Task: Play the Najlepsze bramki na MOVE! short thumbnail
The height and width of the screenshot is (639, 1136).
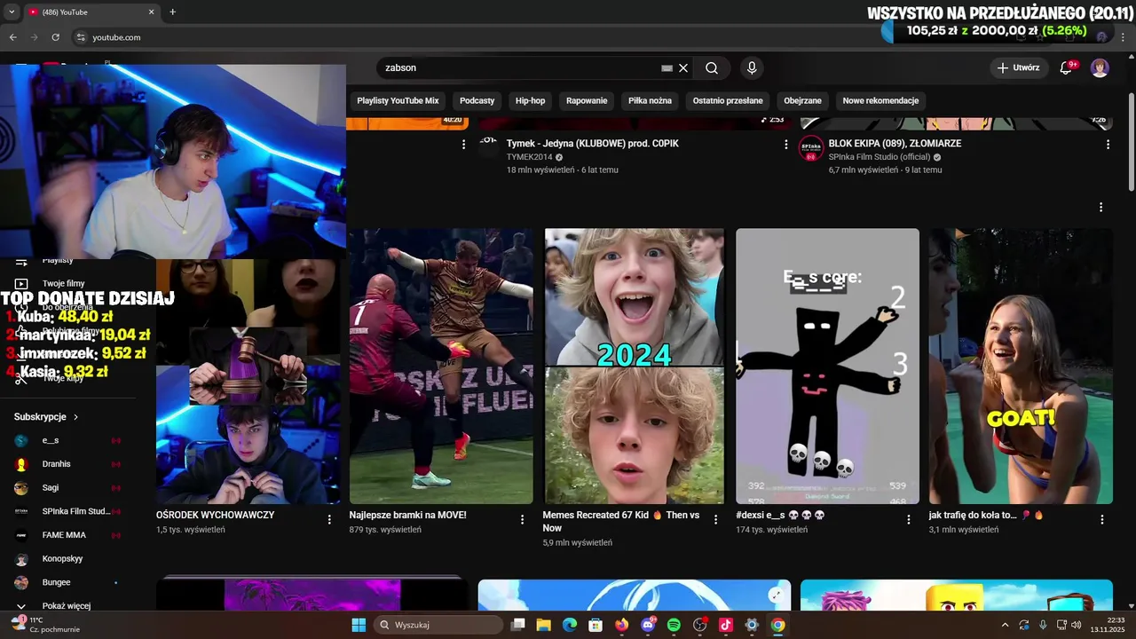Action: [441, 367]
